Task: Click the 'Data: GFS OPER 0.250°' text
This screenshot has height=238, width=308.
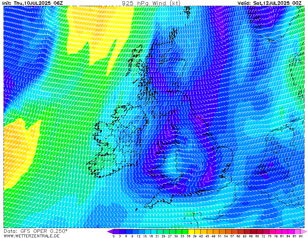Action: click(x=36, y=231)
